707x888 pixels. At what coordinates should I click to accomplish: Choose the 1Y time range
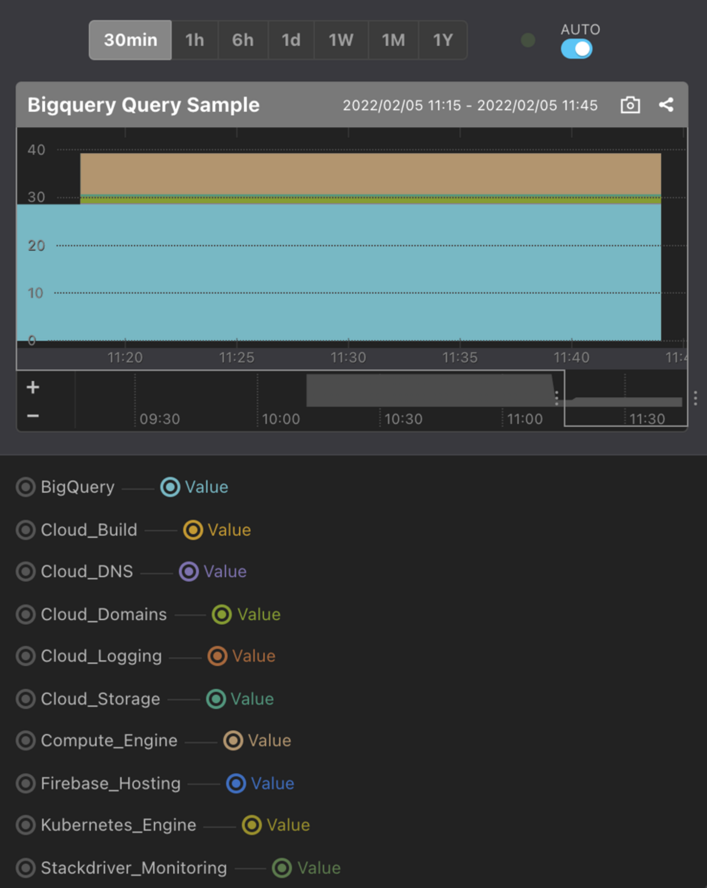point(443,40)
